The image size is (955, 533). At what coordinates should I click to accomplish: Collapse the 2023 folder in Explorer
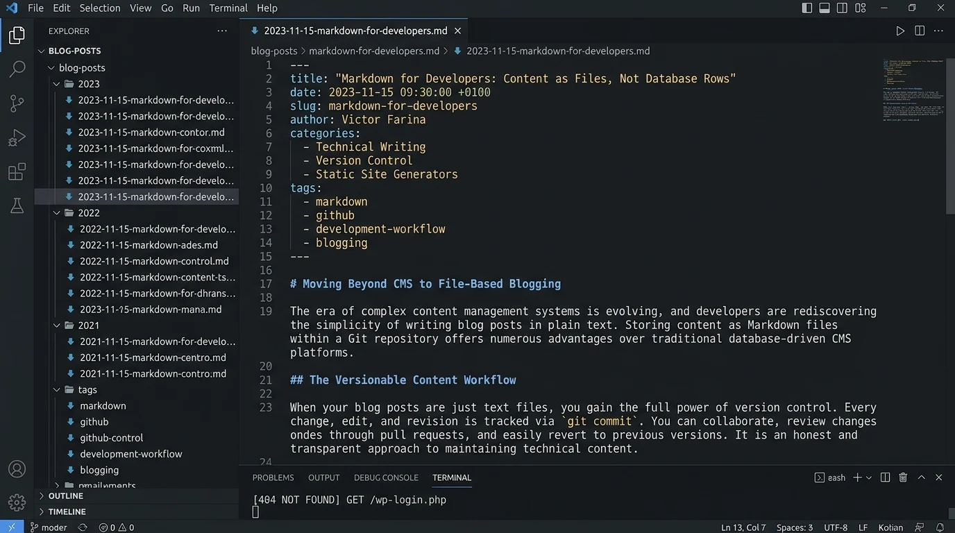pos(57,84)
